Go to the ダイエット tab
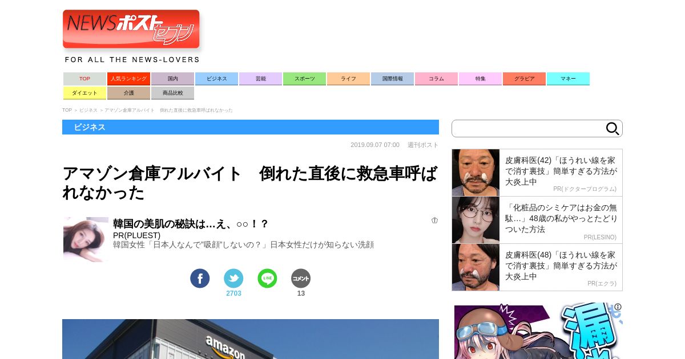685x359 pixels. (84, 93)
